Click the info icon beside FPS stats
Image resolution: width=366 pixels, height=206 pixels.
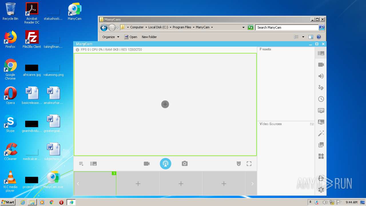[77, 50]
